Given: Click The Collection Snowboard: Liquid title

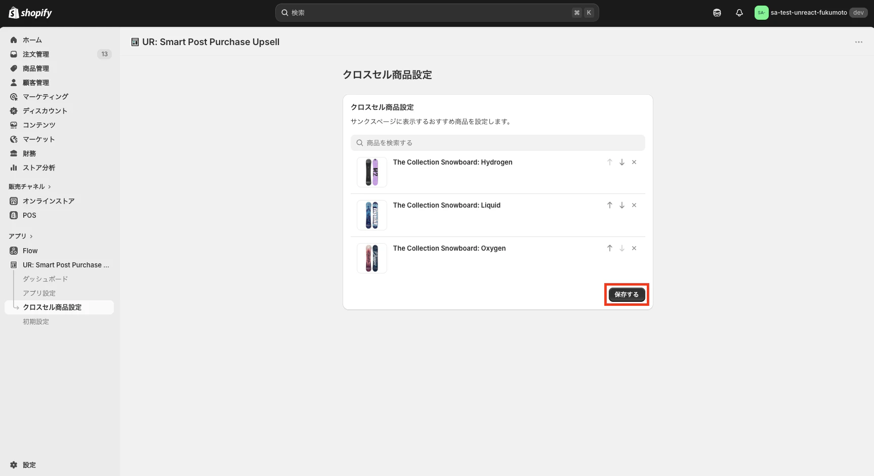Looking at the screenshot, I should coord(446,205).
